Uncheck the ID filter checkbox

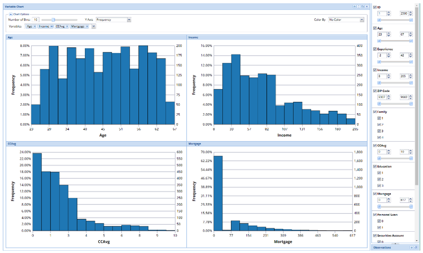[x=375, y=8]
